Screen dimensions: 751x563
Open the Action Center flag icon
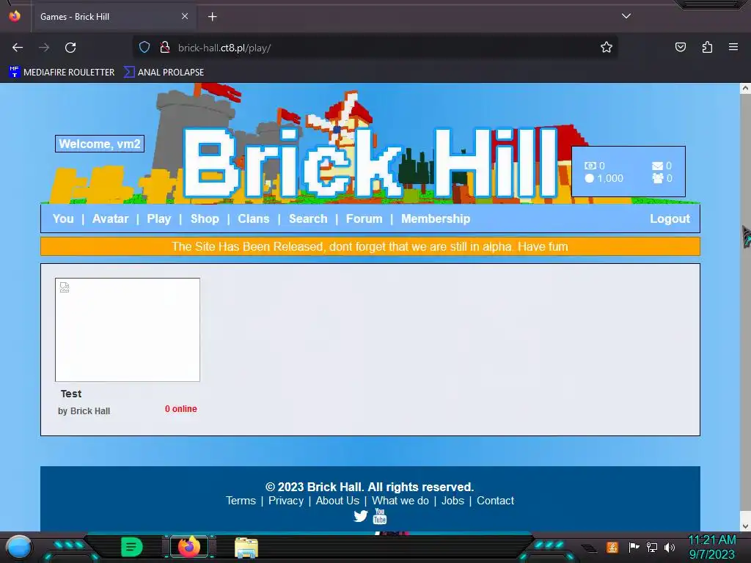634,547
